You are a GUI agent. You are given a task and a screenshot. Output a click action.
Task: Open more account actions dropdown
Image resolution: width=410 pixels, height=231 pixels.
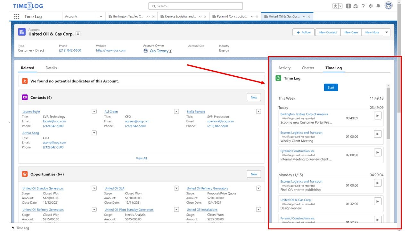pyautogui.click(x=387, y=32)
